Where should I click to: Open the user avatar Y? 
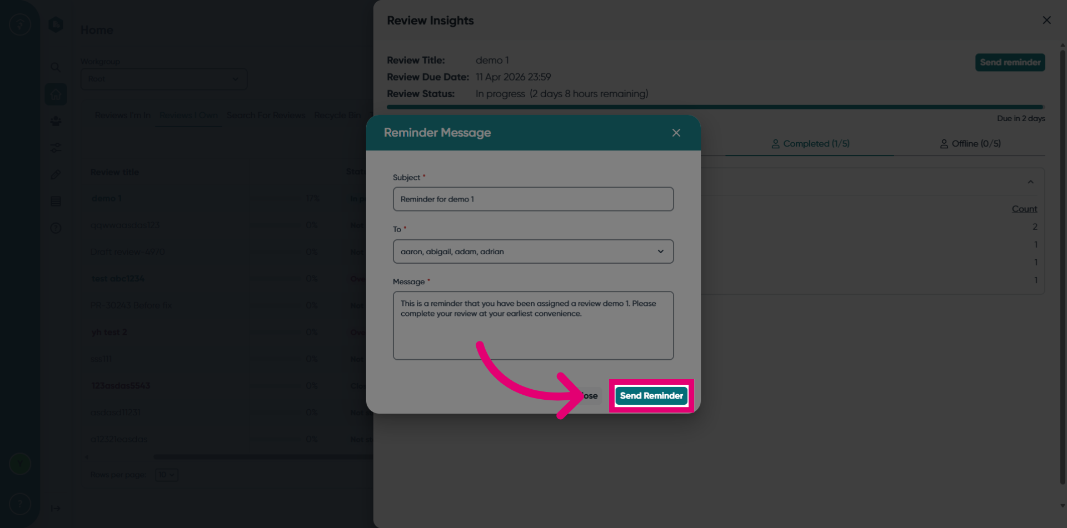pos(20,464)
